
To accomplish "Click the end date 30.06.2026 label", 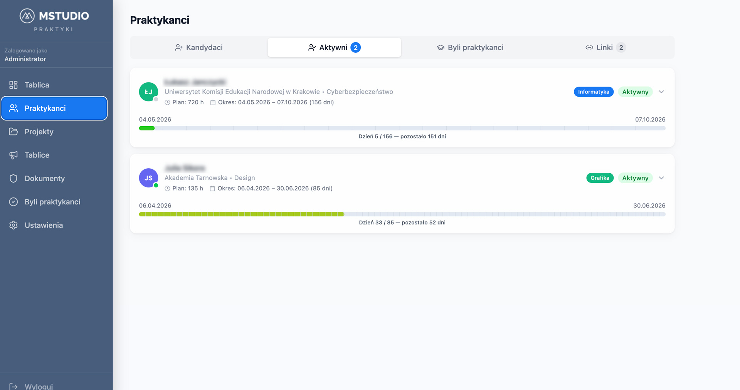I will (649, 206).
